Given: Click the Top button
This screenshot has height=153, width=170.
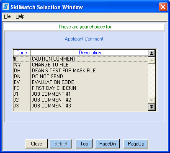Looking at the screenshot, I should click(x=84, y=144).
